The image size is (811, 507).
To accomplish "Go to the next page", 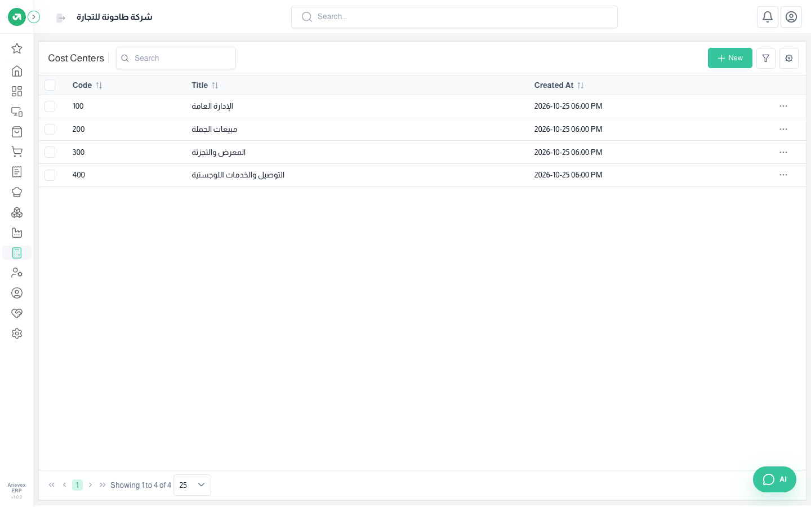I will [90, 485].
